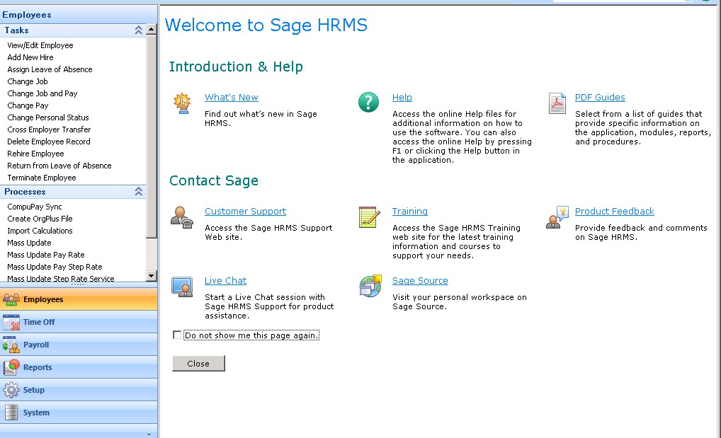Open the PDF Guides link
The image size is (721, 438).
tap(600, 98)
